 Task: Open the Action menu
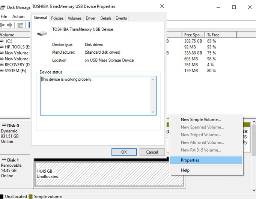tap(18, 17)
